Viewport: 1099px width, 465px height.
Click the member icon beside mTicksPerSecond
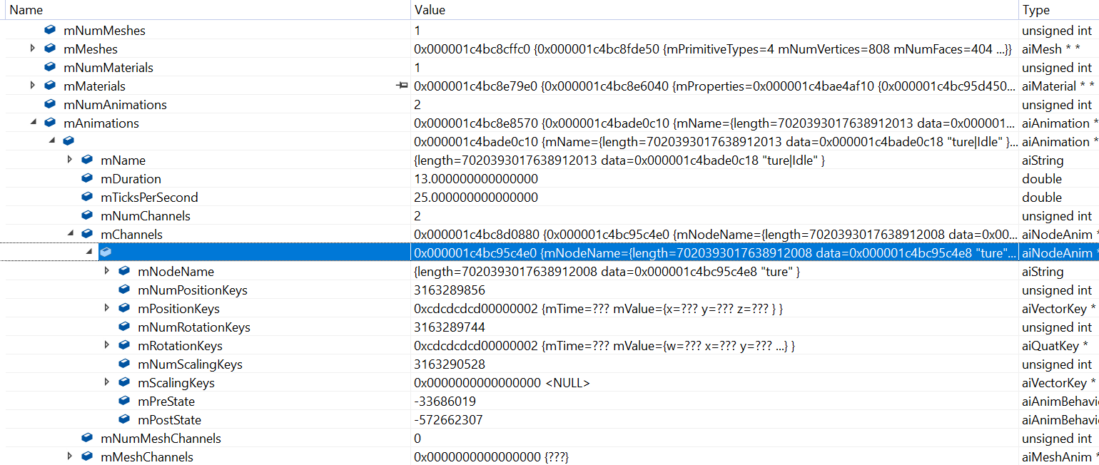tap(86, 197)
